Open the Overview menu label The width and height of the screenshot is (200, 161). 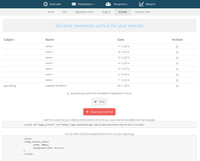pos(55,4)
